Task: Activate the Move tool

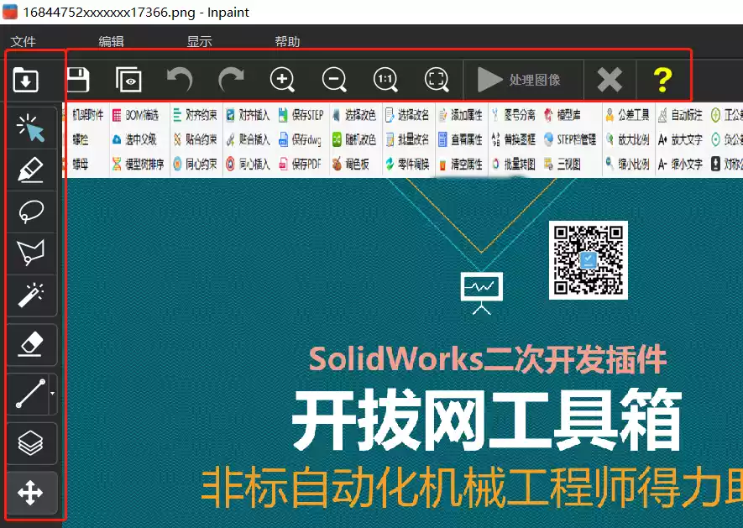Action: pyautogui.click(x=31, y=493)
